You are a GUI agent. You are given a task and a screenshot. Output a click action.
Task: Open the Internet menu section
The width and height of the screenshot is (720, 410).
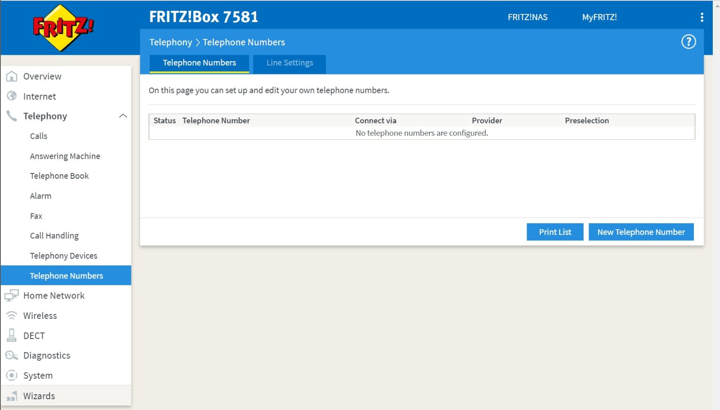coord(40,96)
